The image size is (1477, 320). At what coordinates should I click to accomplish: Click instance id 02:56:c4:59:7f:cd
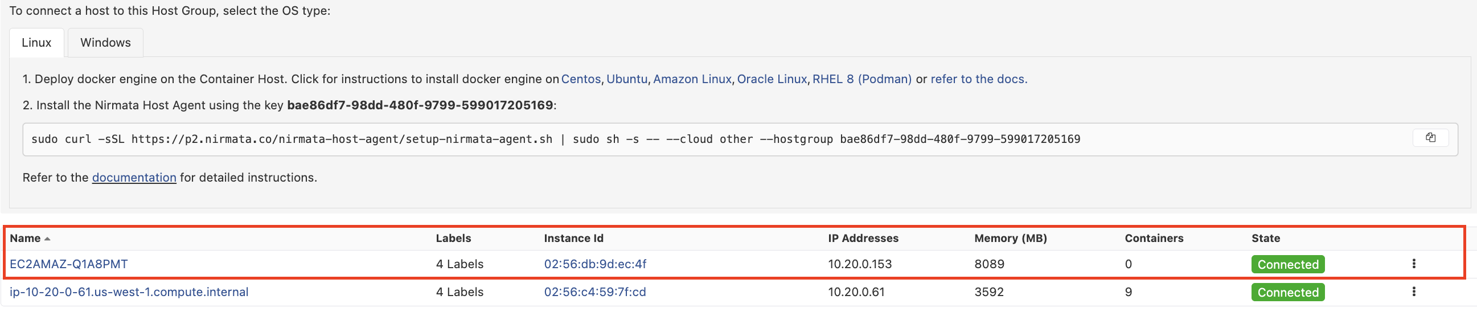pyautogui.click(x=595, y=292)
